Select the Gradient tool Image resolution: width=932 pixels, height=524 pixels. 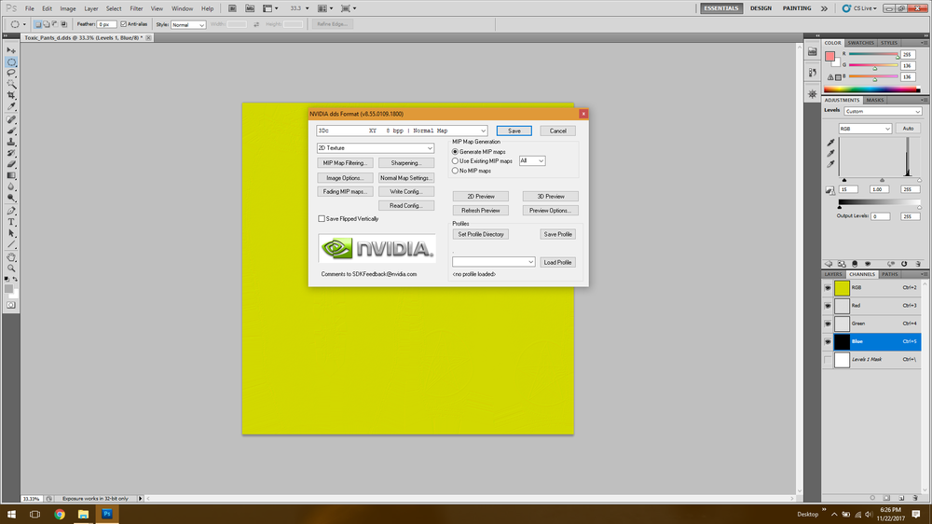pos(11,176)
